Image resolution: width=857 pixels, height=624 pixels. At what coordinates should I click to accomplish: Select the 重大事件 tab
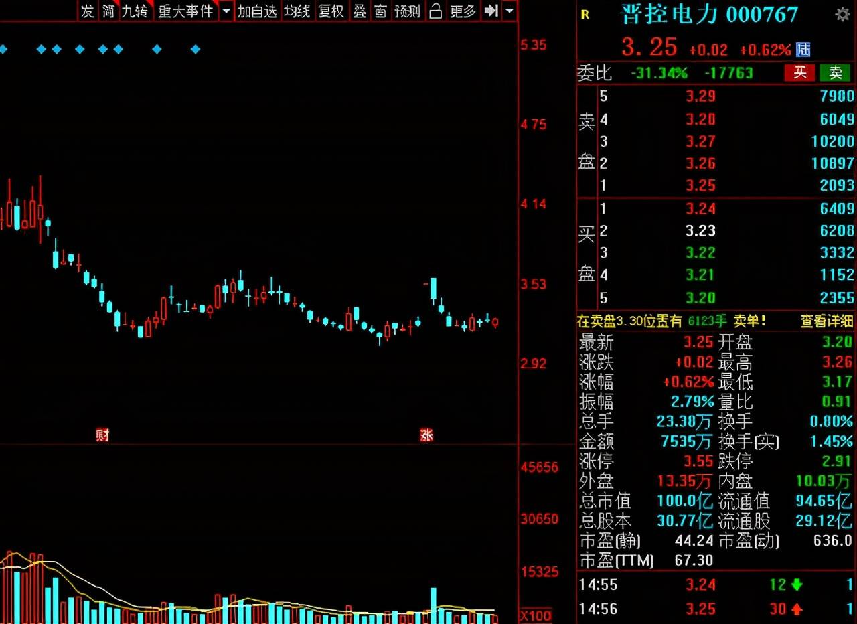click(x=185, y=11)
